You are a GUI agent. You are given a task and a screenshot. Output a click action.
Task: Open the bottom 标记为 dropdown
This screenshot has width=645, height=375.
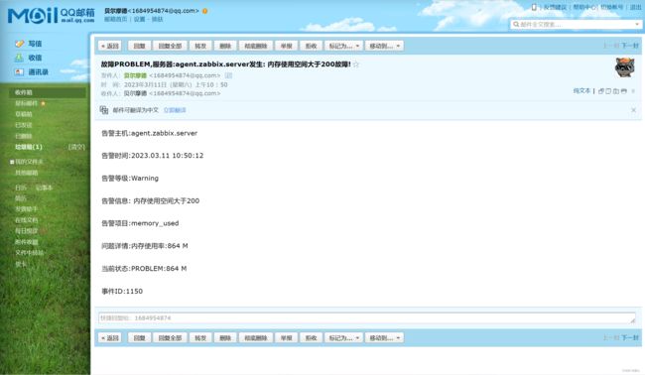coord(344,337)
